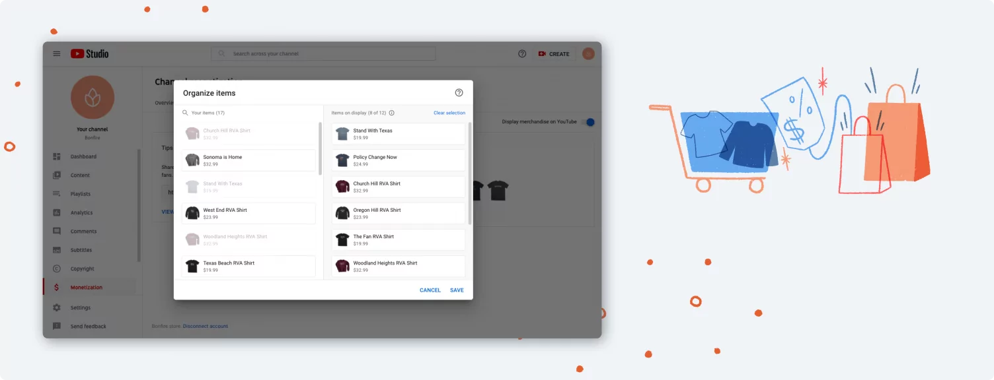The height and width of the screenshot is (380, 994).
Task: Open the Comments sidebar icon
Action: tap(57, 232)
